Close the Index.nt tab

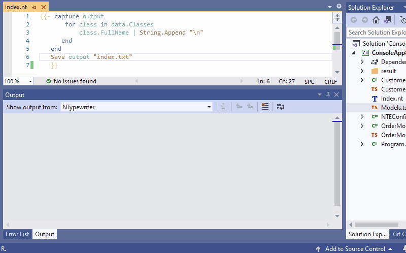click(x=44, y=7)
